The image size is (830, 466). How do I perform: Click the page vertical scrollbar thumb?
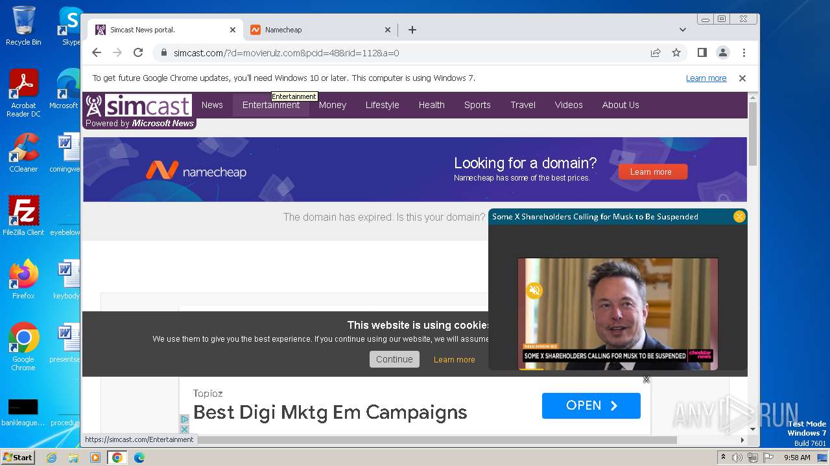(753, 133)
